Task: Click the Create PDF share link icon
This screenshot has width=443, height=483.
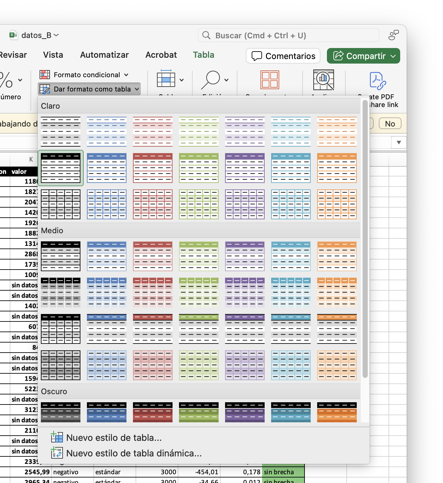Action: (x=377, y=81)
